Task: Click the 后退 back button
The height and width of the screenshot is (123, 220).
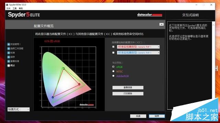Action: (138, 116)
